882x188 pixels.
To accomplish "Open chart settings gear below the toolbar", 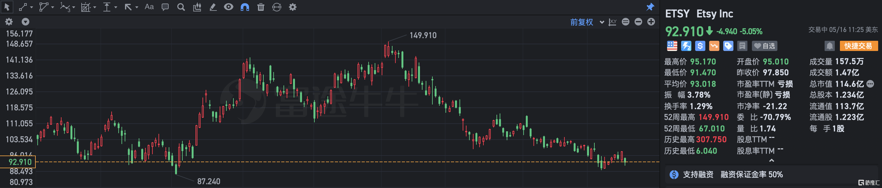I will coord(9,22).
